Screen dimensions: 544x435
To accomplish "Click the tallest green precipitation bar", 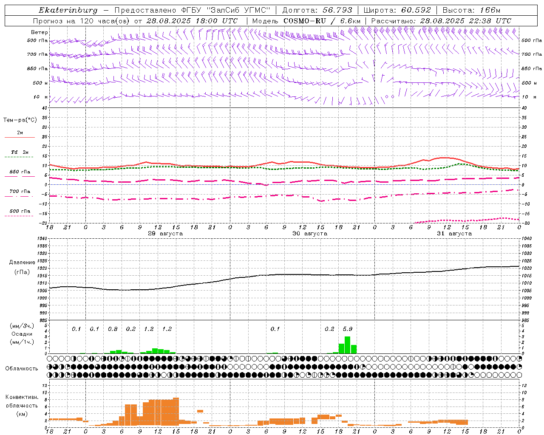I will pyautogui.click(x=347, y=345).
